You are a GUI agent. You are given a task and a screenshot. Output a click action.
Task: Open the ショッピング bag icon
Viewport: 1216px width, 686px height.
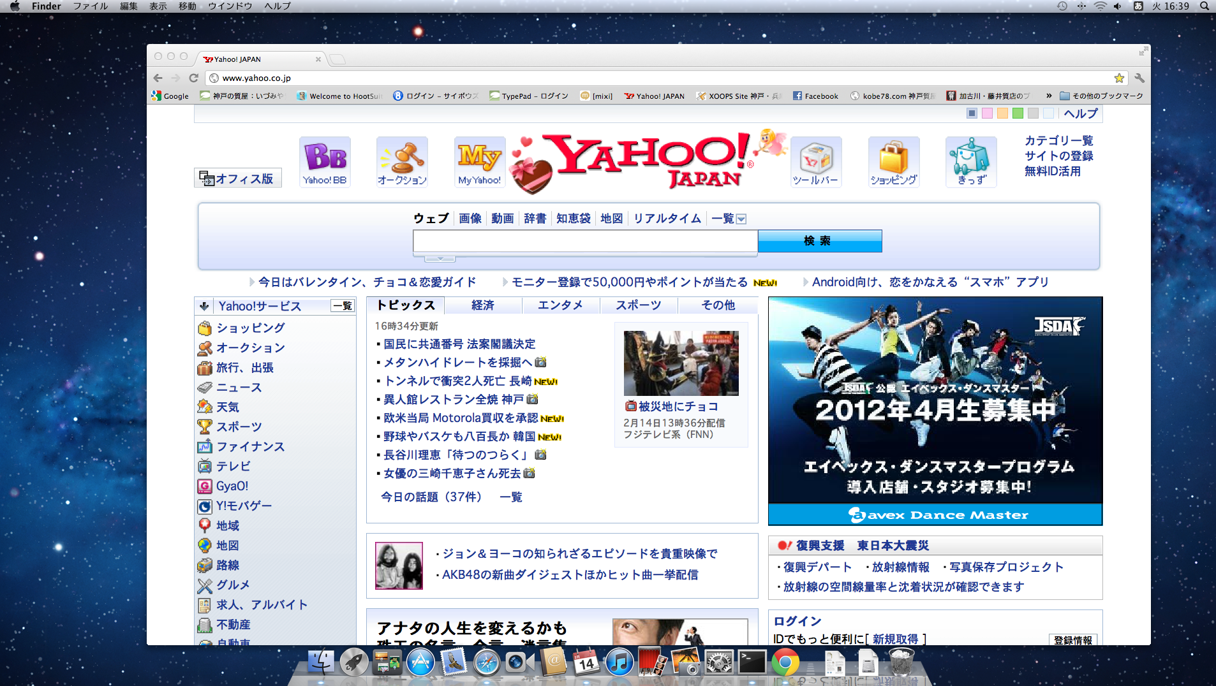click(894, 162)
